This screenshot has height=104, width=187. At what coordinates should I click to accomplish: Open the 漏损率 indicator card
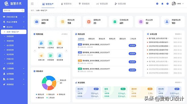pyautogui.click(x=142, y=93)
